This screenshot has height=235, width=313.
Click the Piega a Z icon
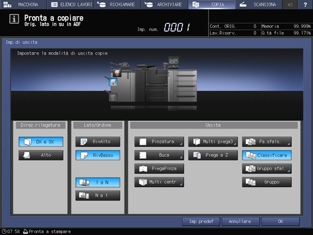tap(197, 155)
